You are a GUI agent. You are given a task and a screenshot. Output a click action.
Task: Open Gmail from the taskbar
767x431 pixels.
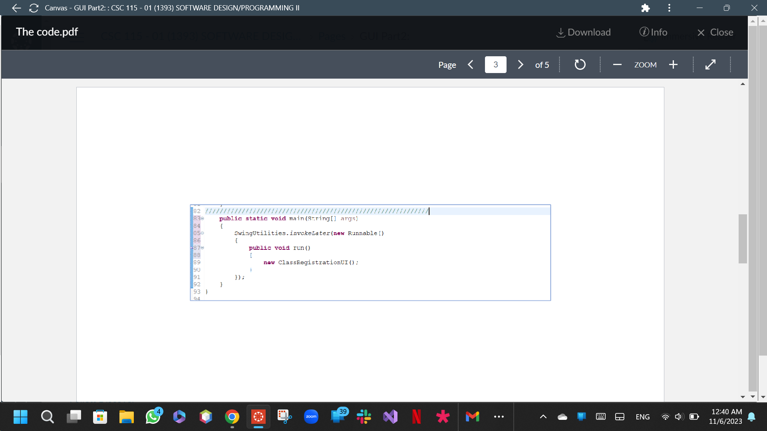(x=473, y=416)
